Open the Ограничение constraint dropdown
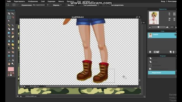Screen dimensions: 182x102 coord(41,5)
